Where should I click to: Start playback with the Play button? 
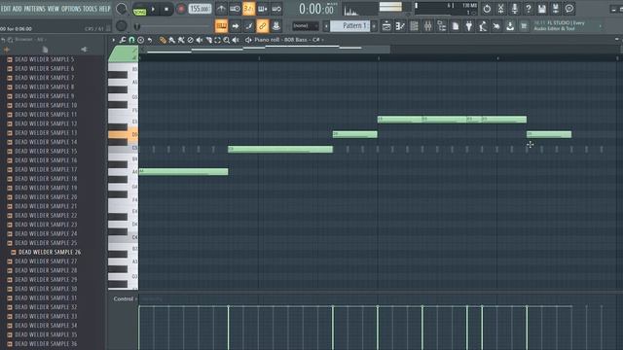pos(154,9)
